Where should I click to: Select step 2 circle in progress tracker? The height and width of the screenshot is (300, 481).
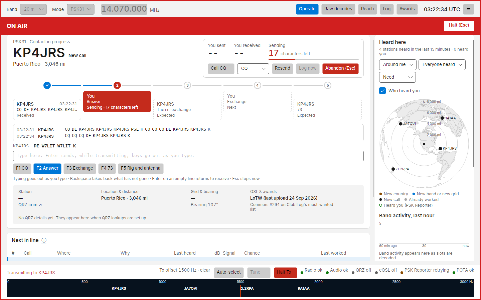pyautogui.click(x=117, y=85)
